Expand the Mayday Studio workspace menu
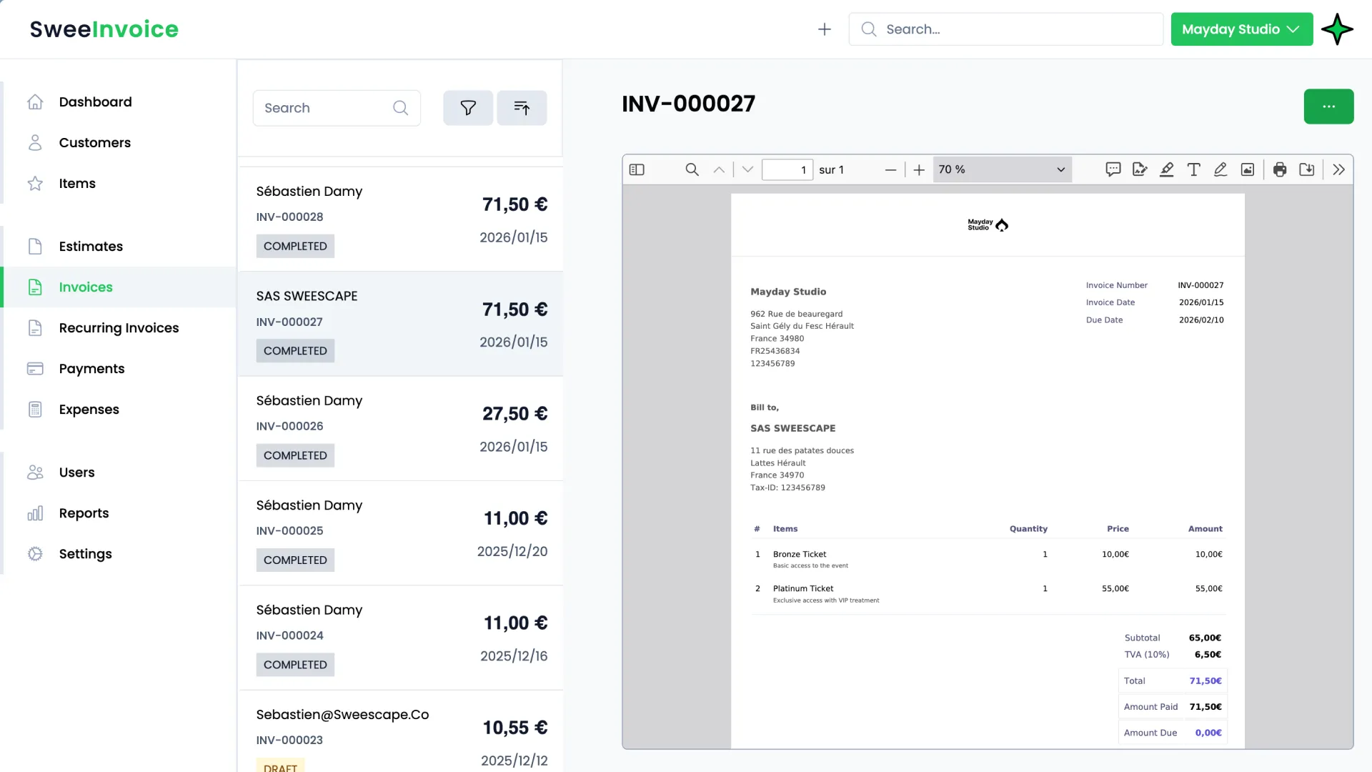Screen dimensions: 1372x772 click(x=1241, y=29)
